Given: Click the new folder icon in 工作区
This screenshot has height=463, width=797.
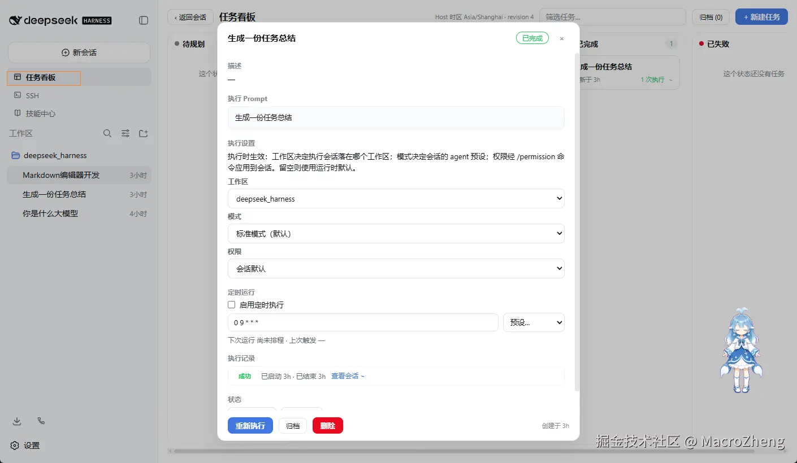Looking at the screenshot, I should point(144,133).
